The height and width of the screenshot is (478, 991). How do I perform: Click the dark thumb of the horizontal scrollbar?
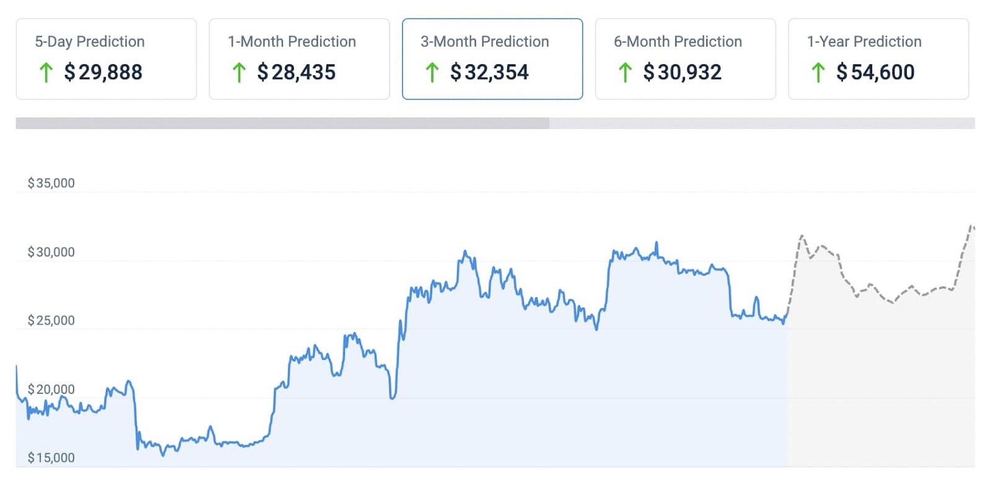tap(282, 123)
